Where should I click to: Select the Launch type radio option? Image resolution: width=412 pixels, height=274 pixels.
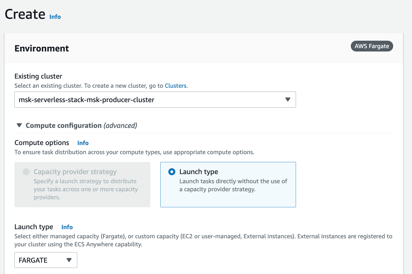coord(172,172)
